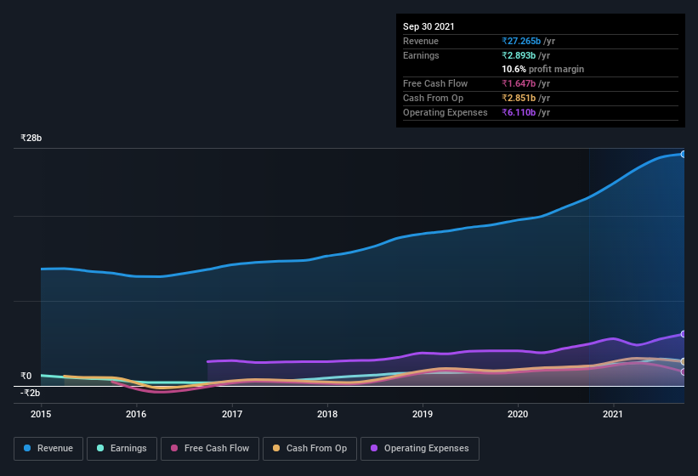Click the purple Operating Expenses end-point marker
The image size is (698, 476).
pyautogui.click(x=683, y=334)
